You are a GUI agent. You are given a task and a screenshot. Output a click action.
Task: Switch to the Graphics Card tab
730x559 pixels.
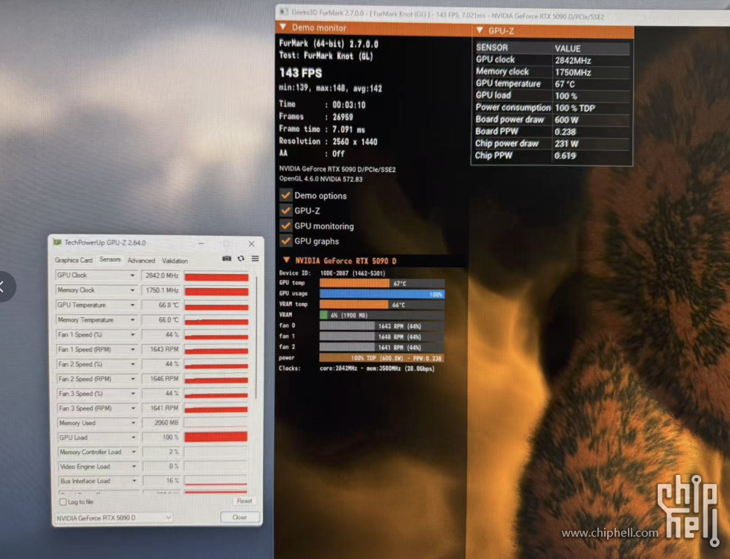pyautogui.click(x=74, y=260)
